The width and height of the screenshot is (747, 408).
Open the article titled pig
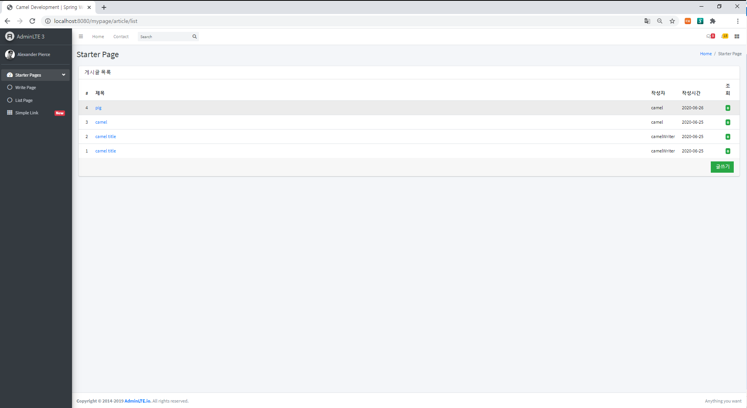coord(98,108)
